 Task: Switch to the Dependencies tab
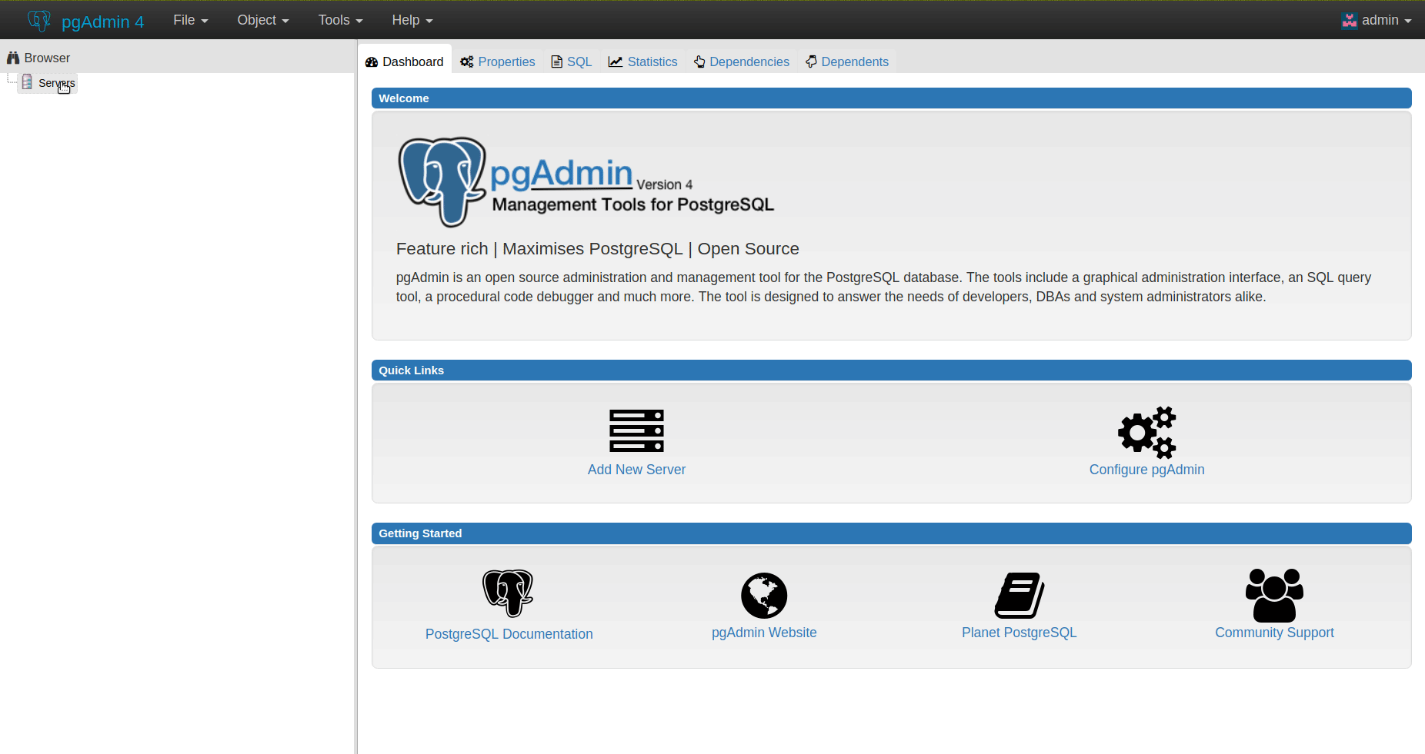pyautogui.click(x=742, y=61)
